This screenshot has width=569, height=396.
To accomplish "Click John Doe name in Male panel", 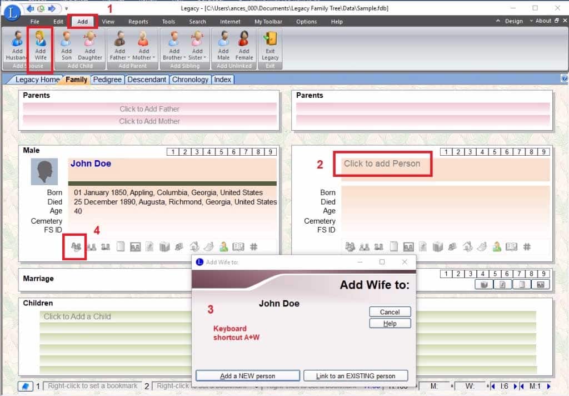I will click(x=91, y=164).
